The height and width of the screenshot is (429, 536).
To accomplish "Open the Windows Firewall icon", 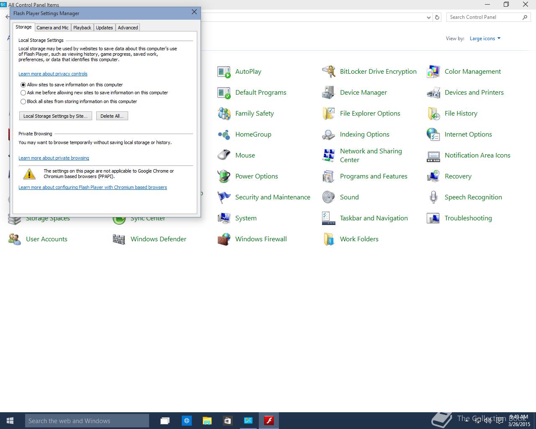I will pyautogui.click(x=224, y=239).
